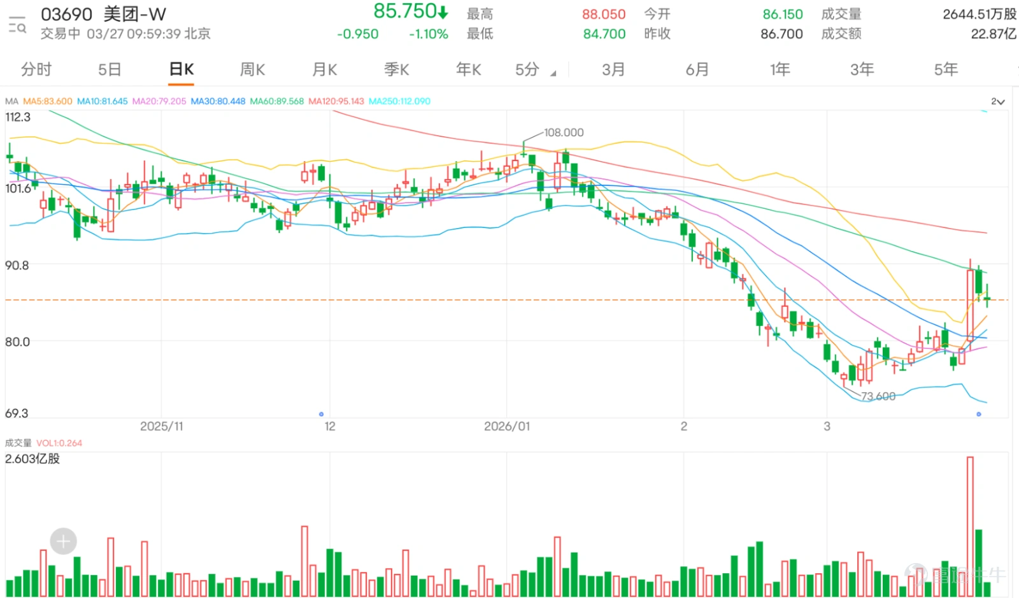The width and height of the screenshot is (1019, 598).
Task: Click the tallest red volume bar
Action: (970, 527)
